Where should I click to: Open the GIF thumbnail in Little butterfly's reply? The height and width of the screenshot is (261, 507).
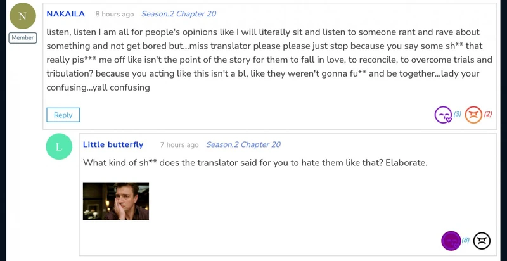pos(116,201)
